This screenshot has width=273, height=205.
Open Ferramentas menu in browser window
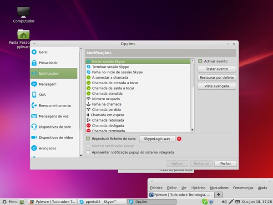[243, 188]
